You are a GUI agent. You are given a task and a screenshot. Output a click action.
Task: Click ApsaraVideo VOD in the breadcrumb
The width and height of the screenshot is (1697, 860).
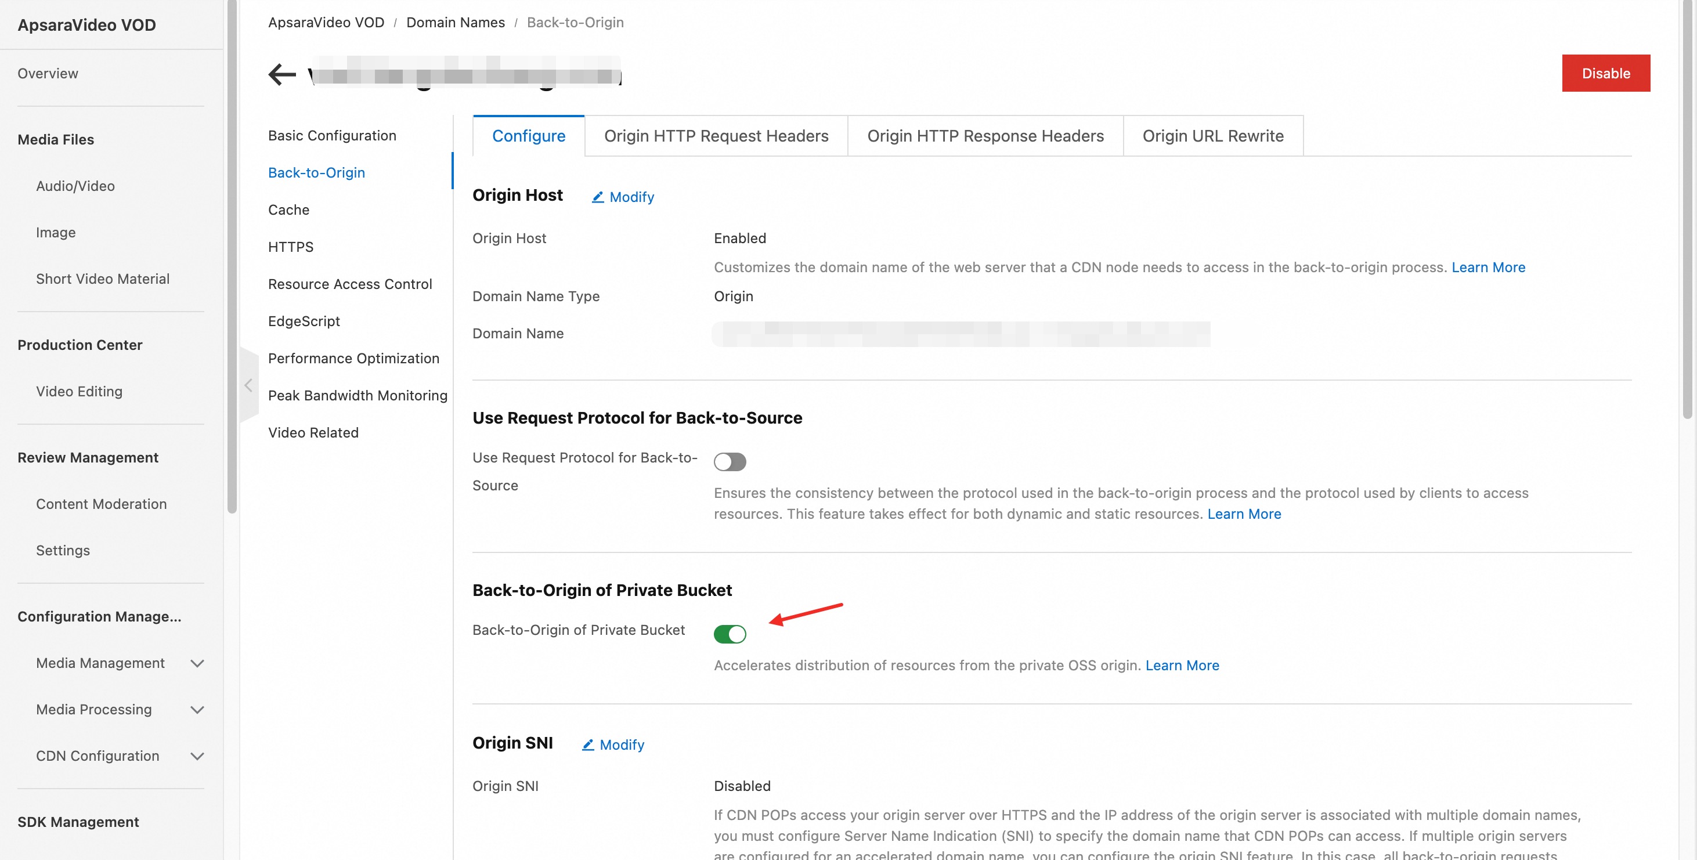coord(326,23)
